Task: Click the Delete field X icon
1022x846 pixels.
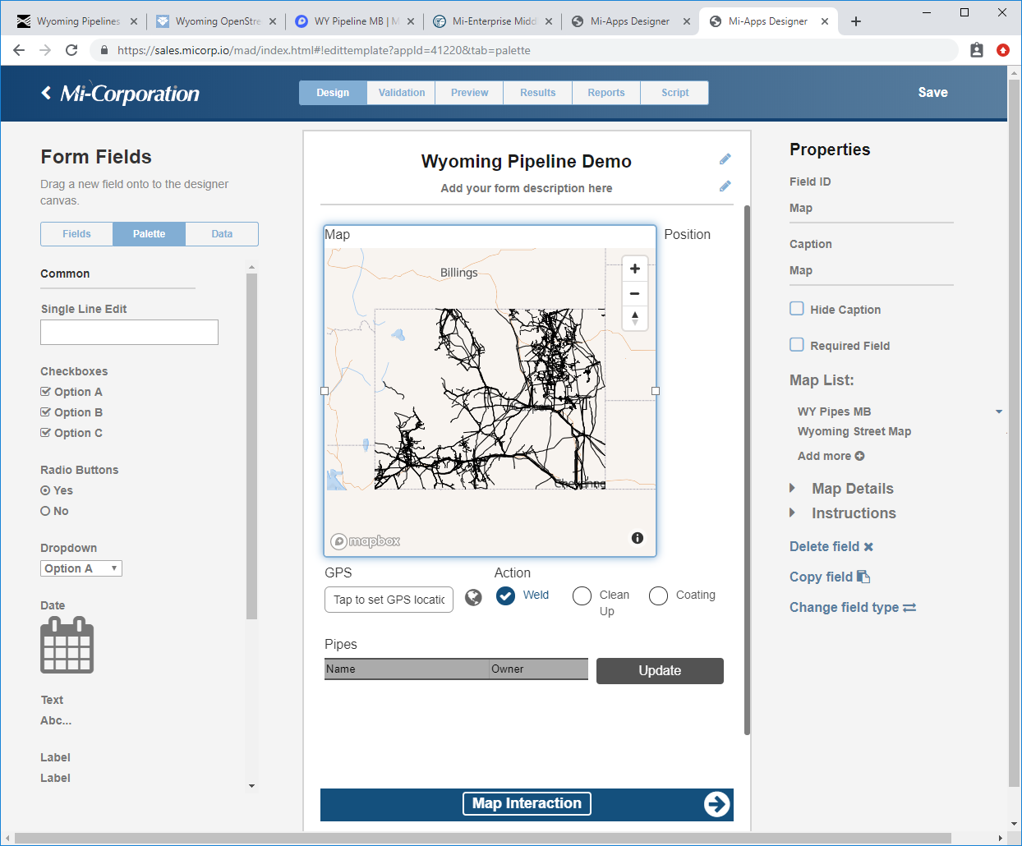Action: pyautogui.click(x=868, y=547)
